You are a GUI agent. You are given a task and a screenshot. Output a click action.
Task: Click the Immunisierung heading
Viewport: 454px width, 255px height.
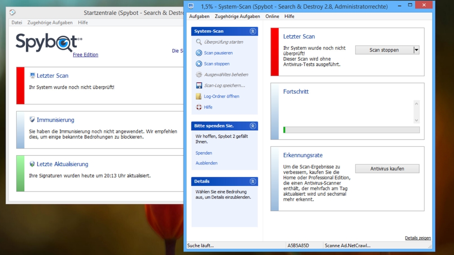pos(55,120)
